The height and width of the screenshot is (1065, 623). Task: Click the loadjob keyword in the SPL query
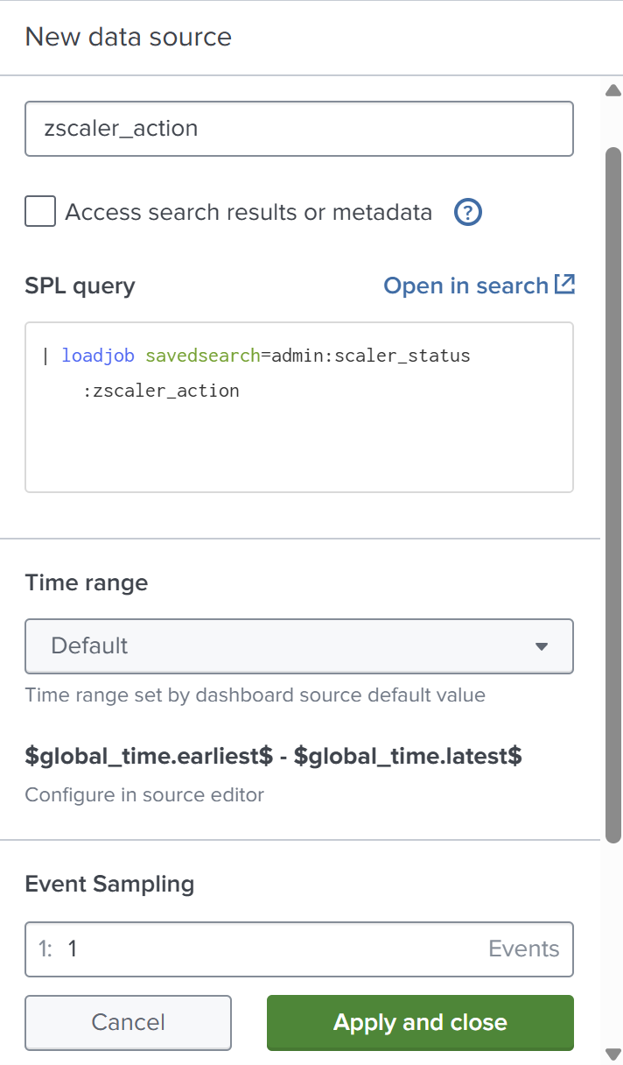click(98, 356)
